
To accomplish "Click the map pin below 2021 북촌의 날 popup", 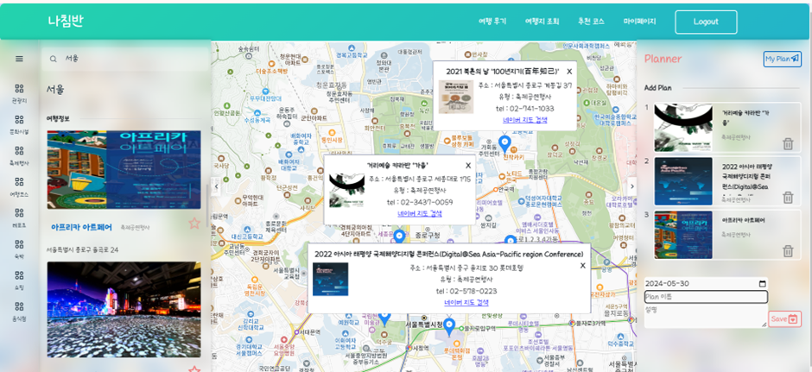I will (504, 144).
